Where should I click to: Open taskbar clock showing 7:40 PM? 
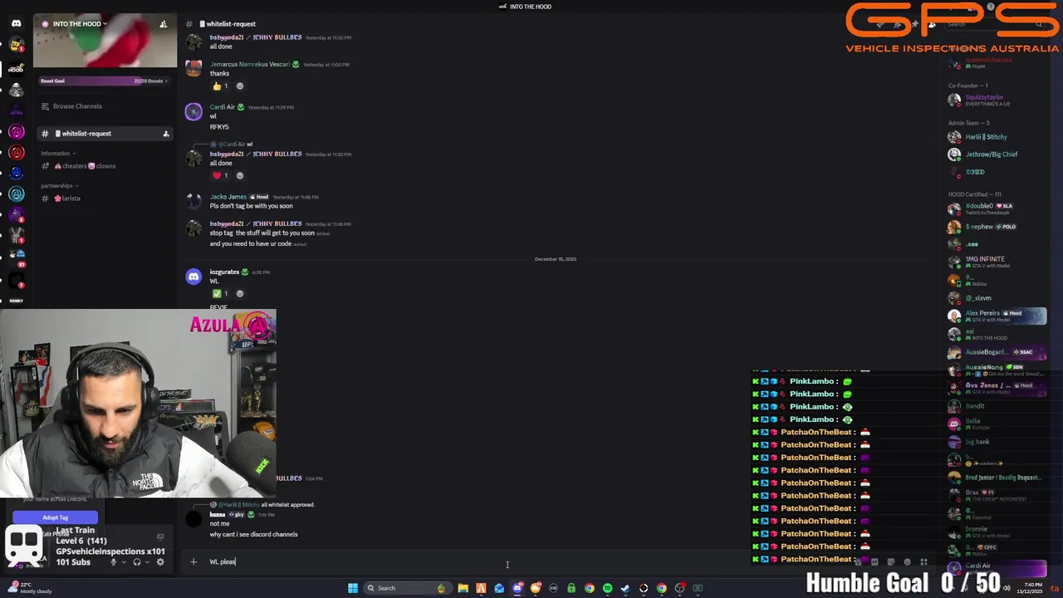click(1030, 588)
